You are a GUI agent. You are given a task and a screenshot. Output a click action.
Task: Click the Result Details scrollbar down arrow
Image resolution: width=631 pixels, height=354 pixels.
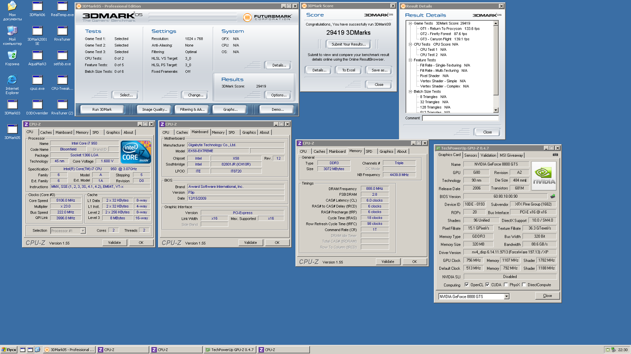pyautogui.click(x=496, y=110)
